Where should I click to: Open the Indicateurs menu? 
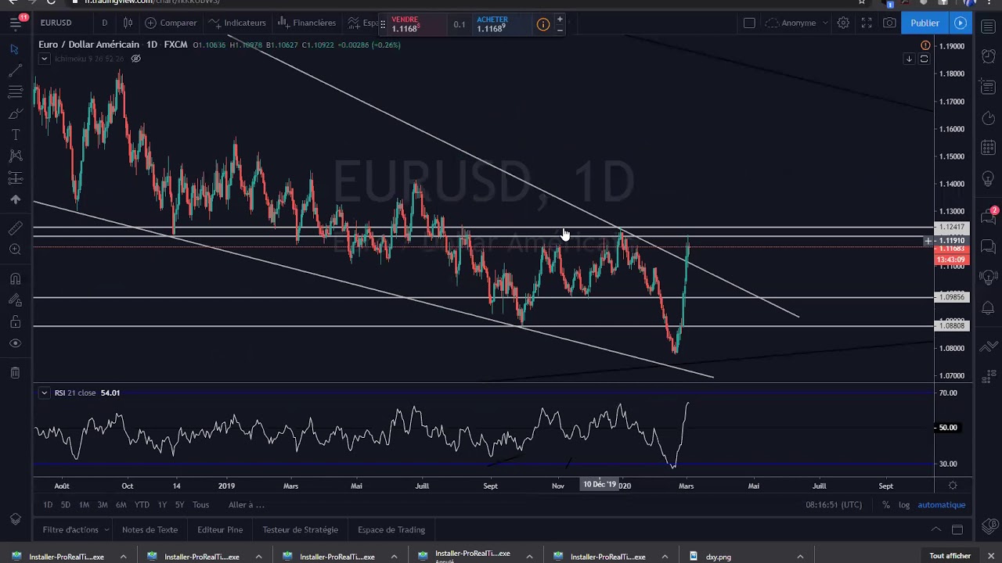(238, 23)
